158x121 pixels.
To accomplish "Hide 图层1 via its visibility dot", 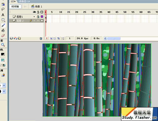I will pos(34,17).
